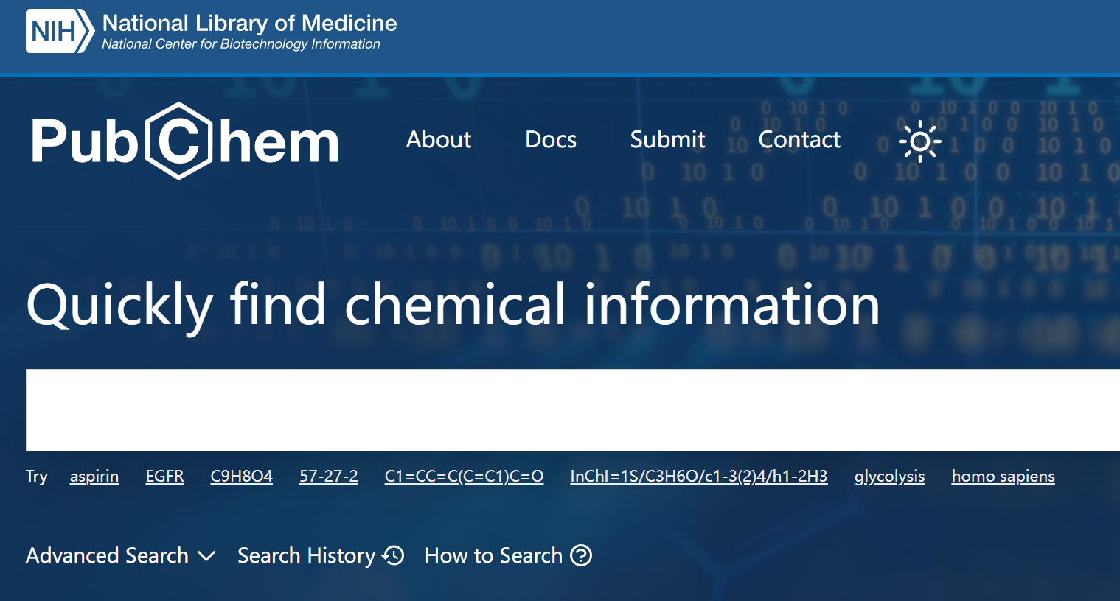The height and width of the screenshot is (601, 1120).
Task: Open Search History
Action: pos(321,555)
